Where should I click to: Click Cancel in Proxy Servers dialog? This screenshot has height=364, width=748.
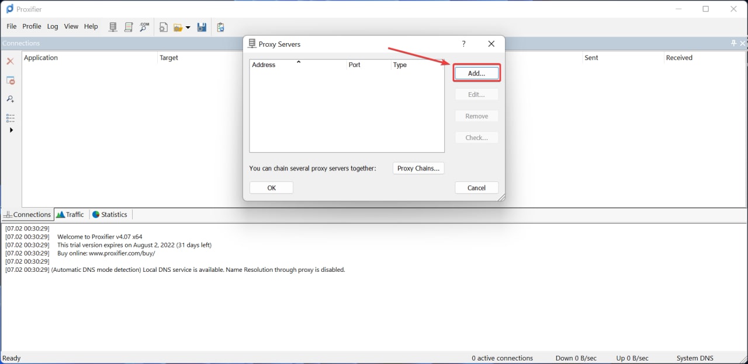click(x=477, y=188)
